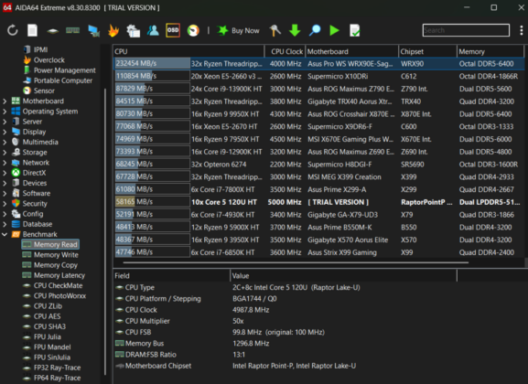528x384 pixels.
Task: Click the Field column header
Action: [x=171, y=276]
